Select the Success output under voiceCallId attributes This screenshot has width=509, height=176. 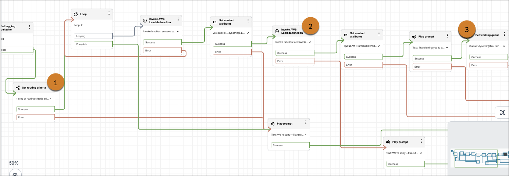coord(232,44)
